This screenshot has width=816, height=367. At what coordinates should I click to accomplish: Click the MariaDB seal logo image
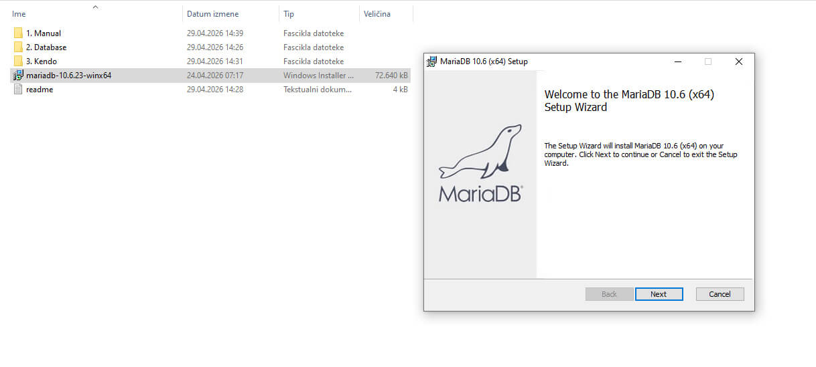pos(480,163)
